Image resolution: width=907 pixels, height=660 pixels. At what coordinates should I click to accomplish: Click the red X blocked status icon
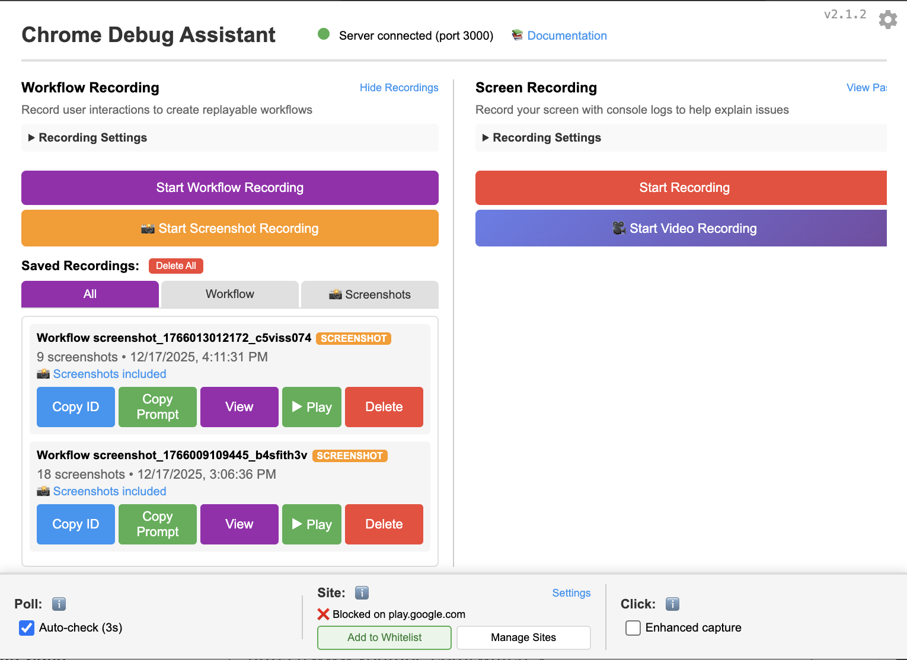[x=323, y=614]
